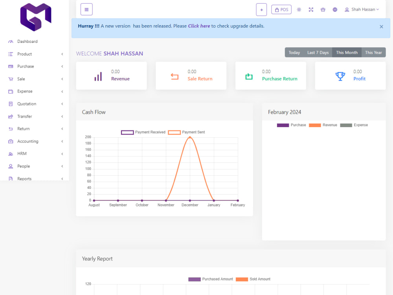
Task: Expand the Return chevron
Action: click(62, 129)
